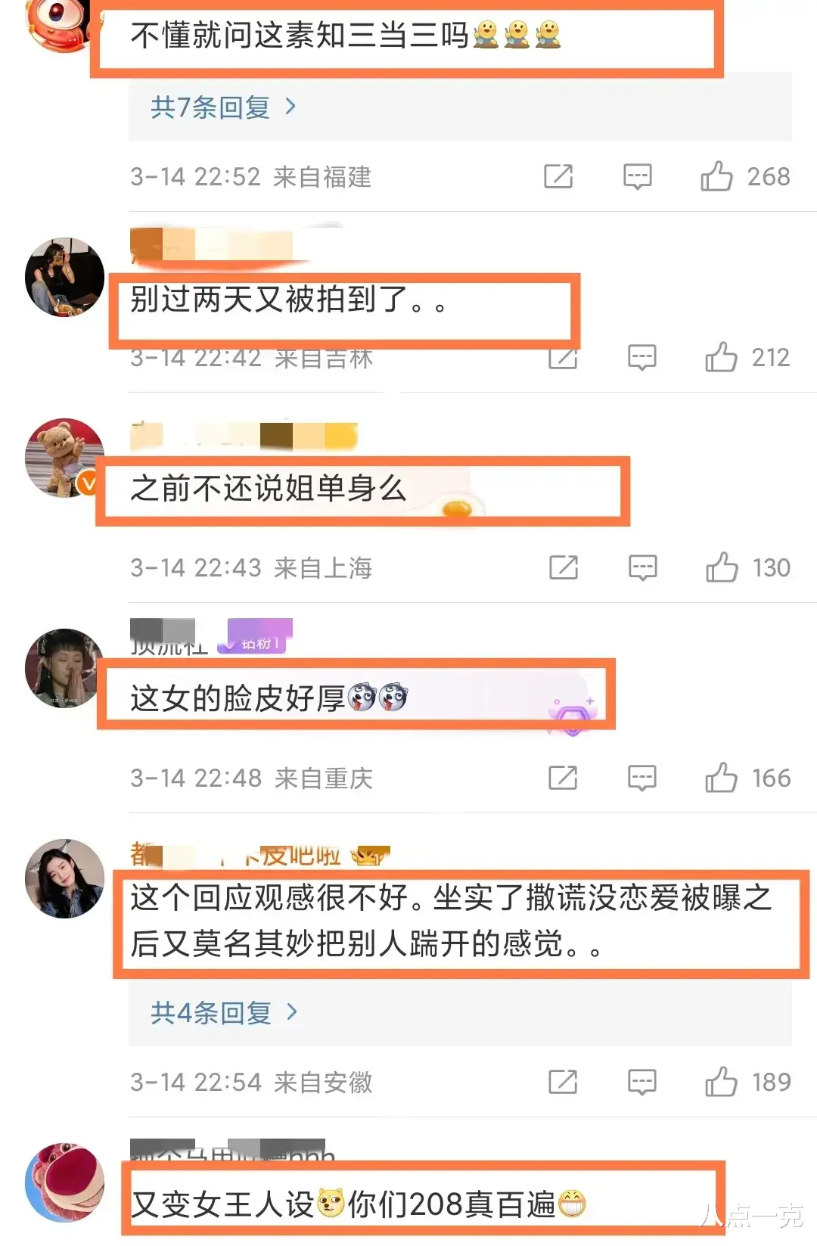This screenshot has height=1246, width=817.
Task: Share the comment from 上海
Action: click(563, 567)
